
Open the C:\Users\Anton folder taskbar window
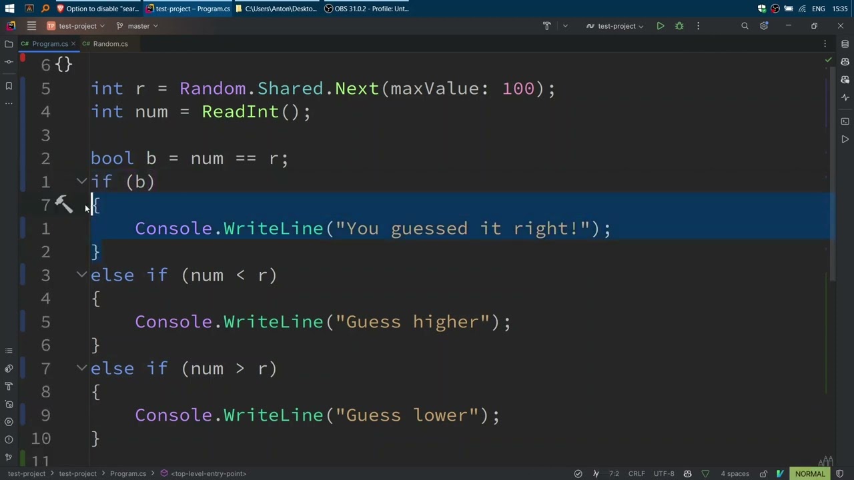click(276, 9)
